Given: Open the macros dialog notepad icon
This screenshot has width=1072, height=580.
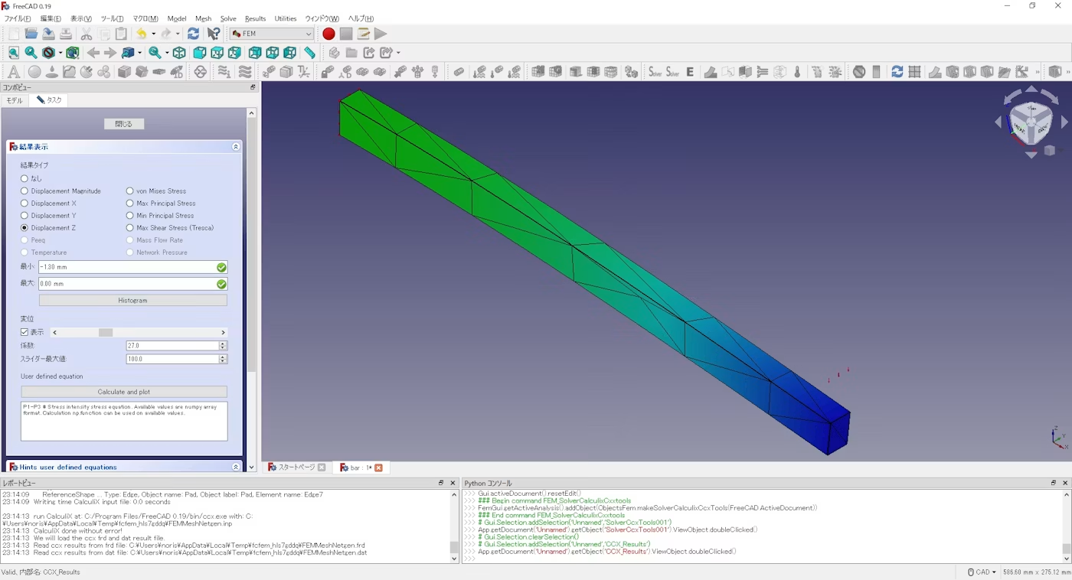Looking at the screenshot, I should (364, 34).
